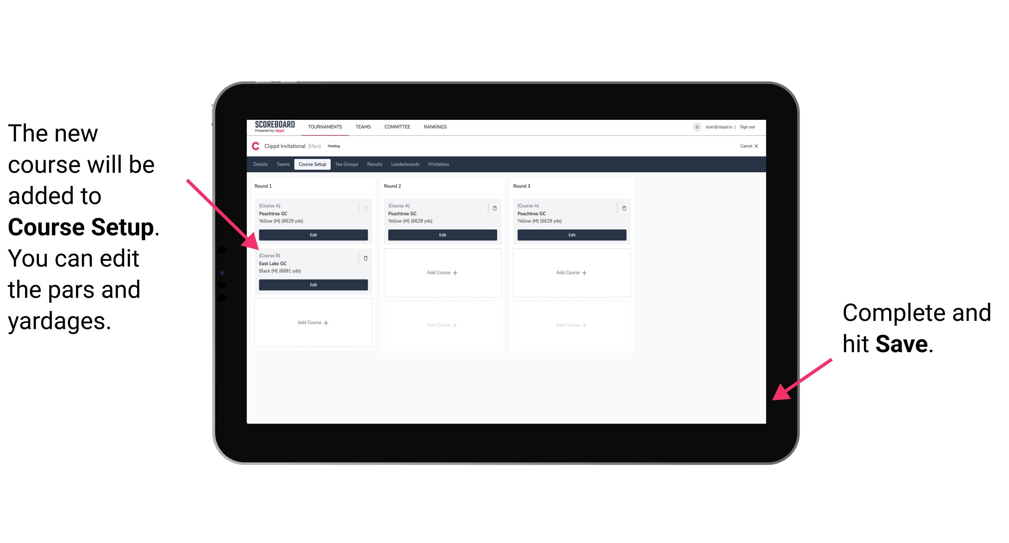Click TOURNAMENTS in top navigation

325,126
